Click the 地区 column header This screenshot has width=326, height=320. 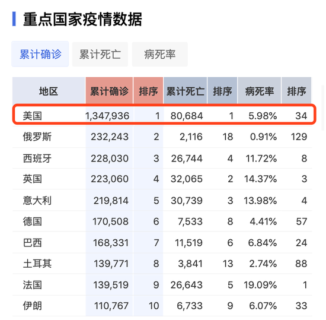(49, 91)
